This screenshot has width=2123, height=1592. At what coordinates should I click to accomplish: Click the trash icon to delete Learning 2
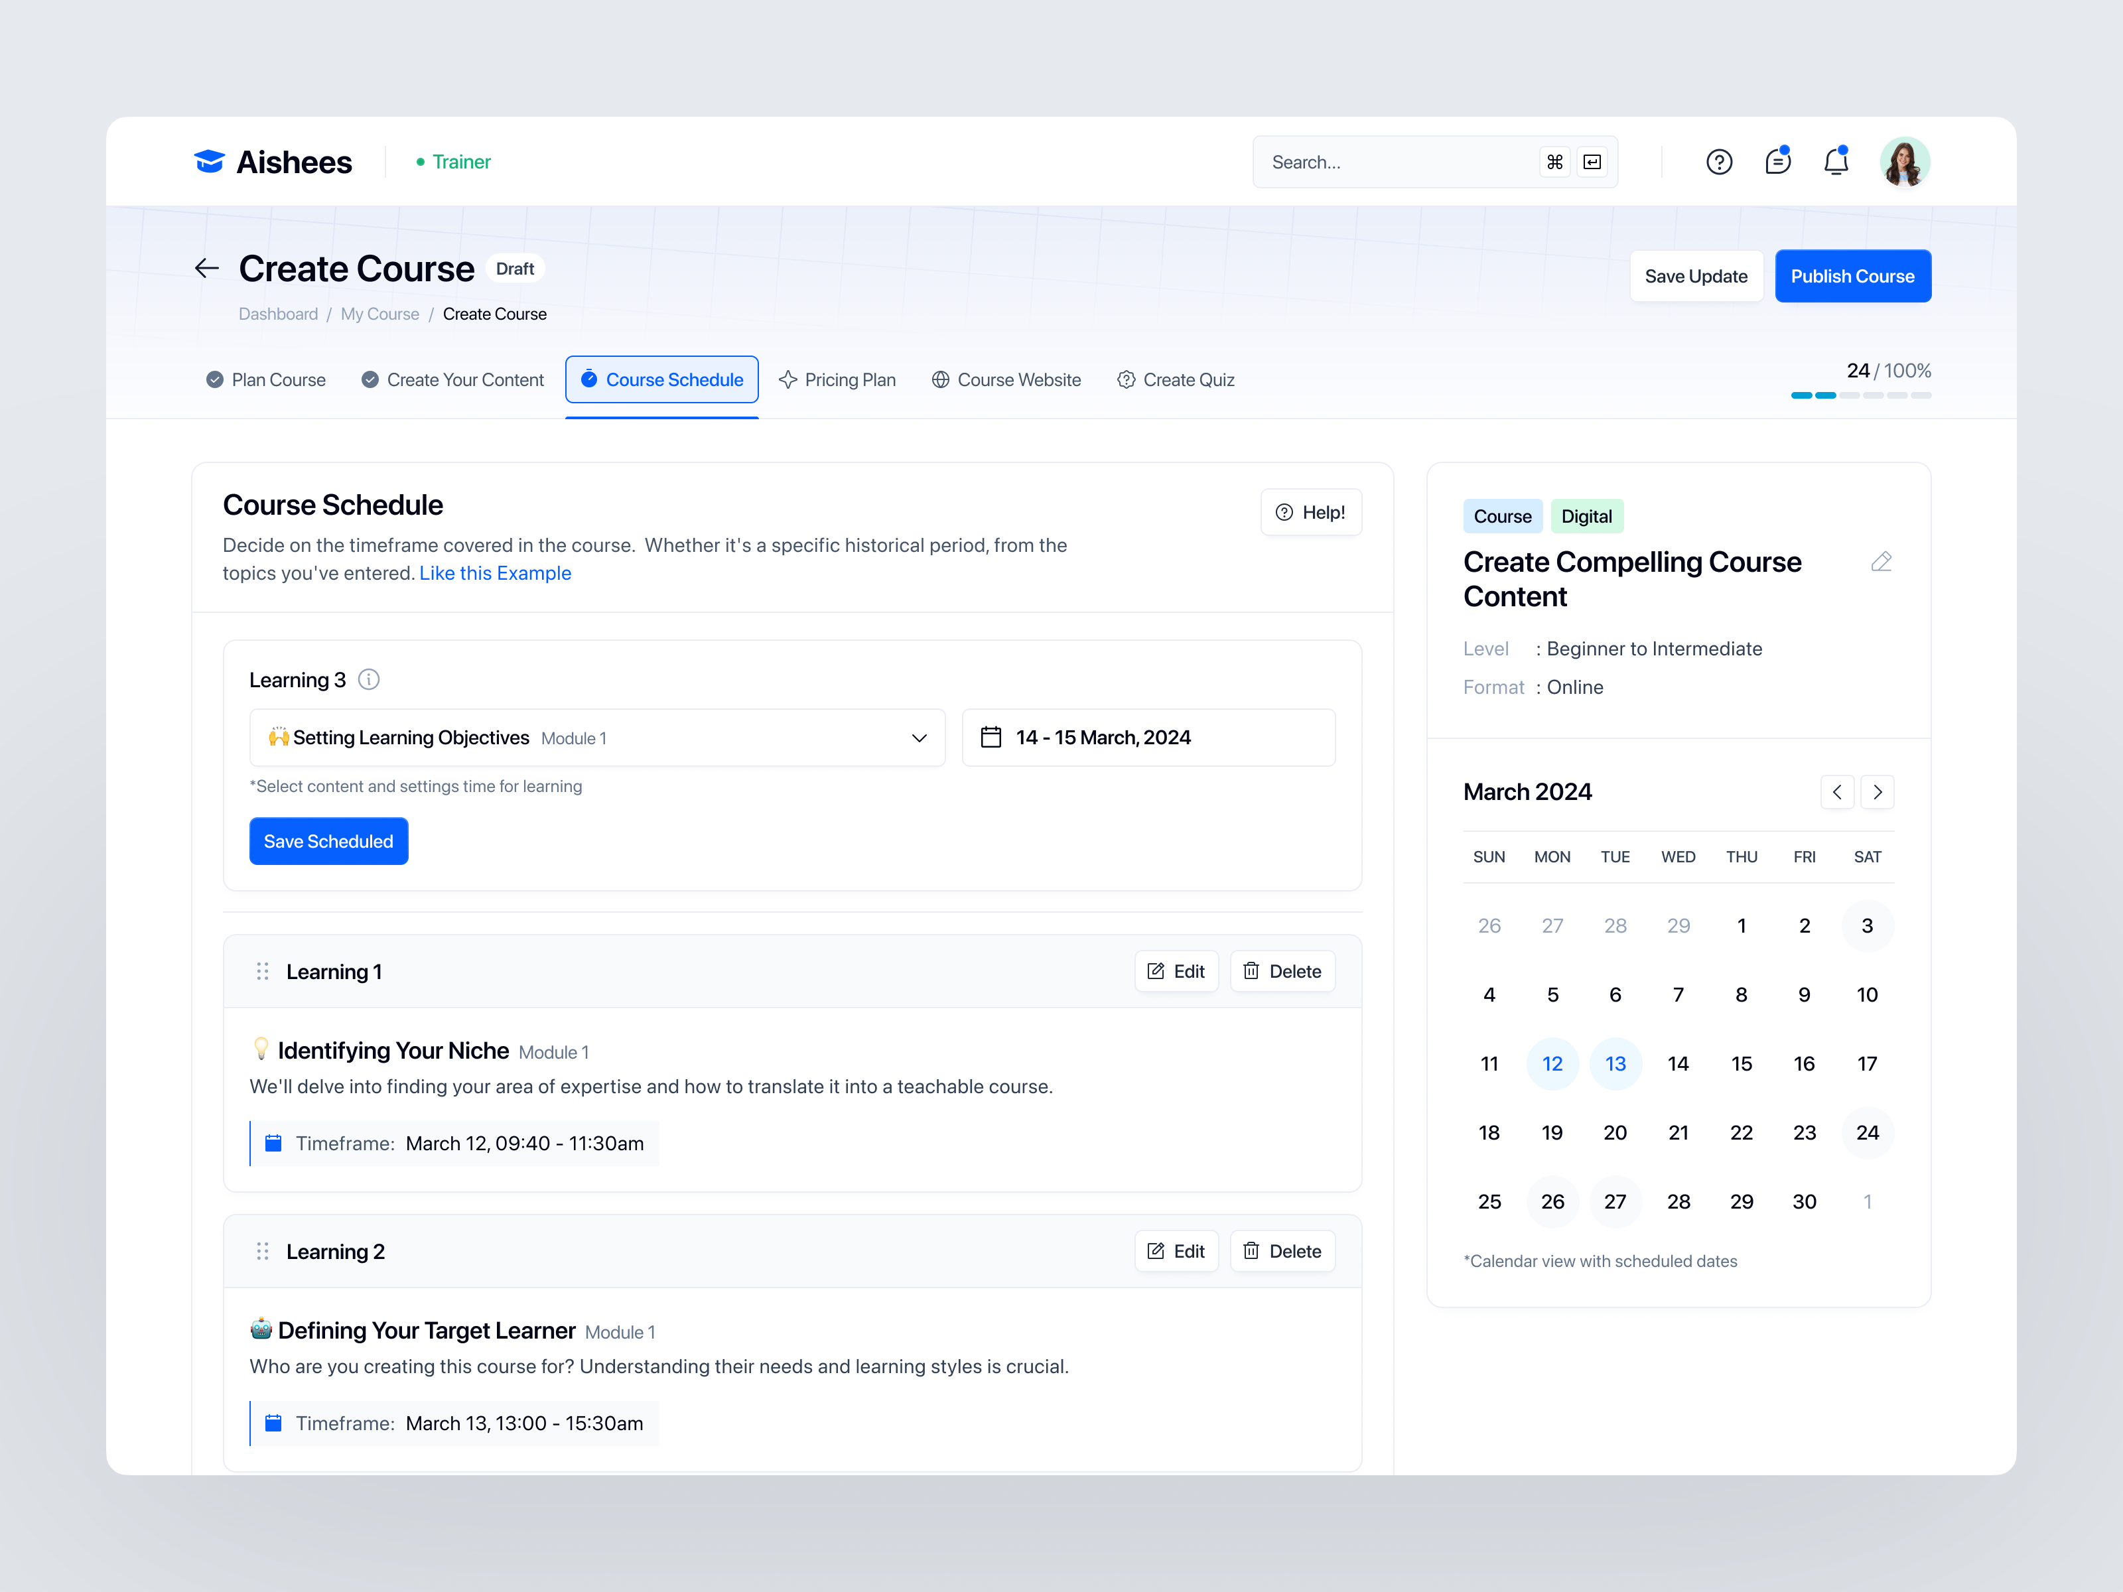point(1251,1250)
